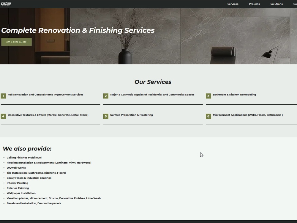Click Wallpaper Installation list item
Image resolution: width=297 pixels, height=223 pixels.
pos(21,193)
